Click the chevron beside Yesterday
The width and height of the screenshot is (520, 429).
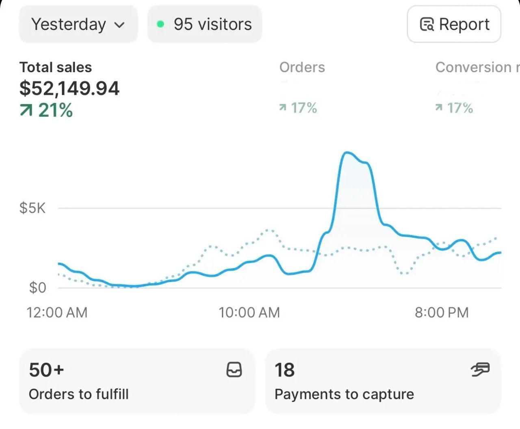point(119,25)
